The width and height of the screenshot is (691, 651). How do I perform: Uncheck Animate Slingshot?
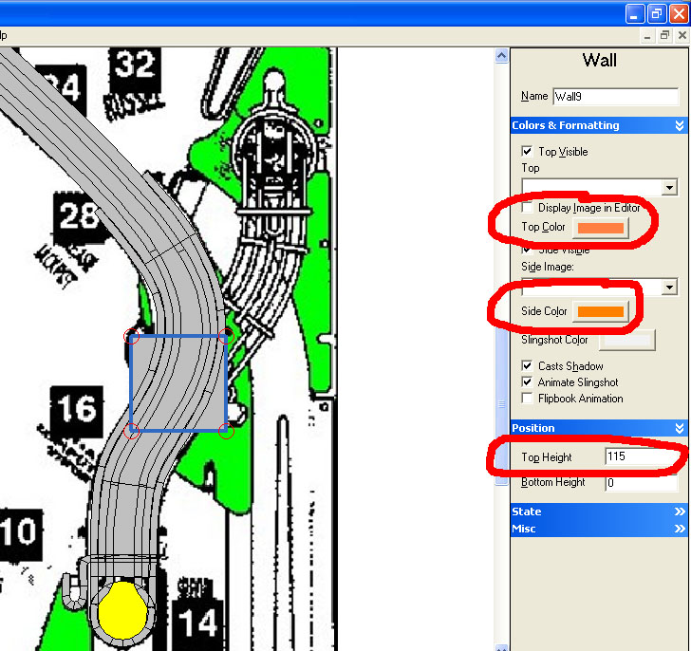(x=527, y=382)
